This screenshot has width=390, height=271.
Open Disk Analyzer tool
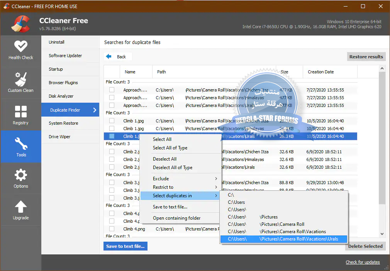(70, 96)
